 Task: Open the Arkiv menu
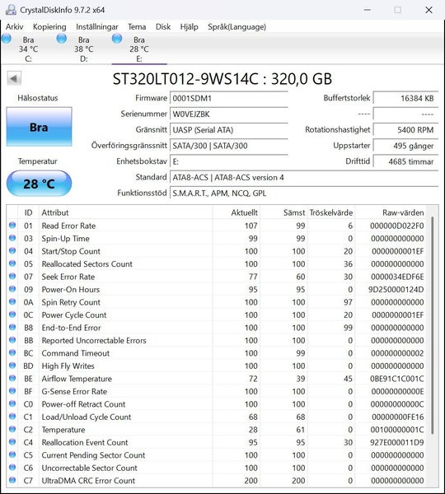(x=14, y=27)
